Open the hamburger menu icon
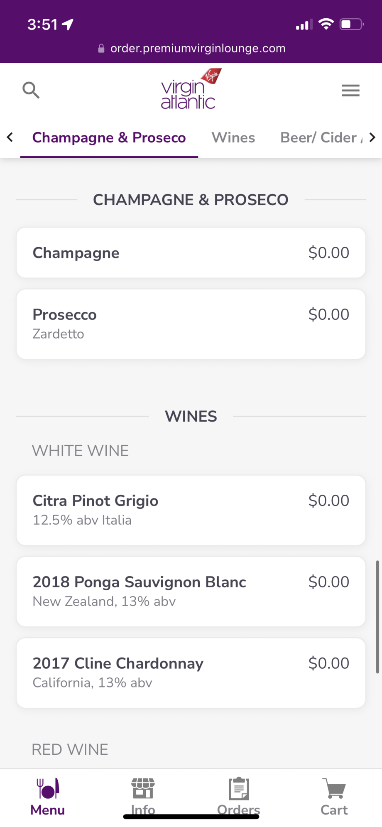The width and height of the screenshot is (382, 827). click(x=350, y=90)
